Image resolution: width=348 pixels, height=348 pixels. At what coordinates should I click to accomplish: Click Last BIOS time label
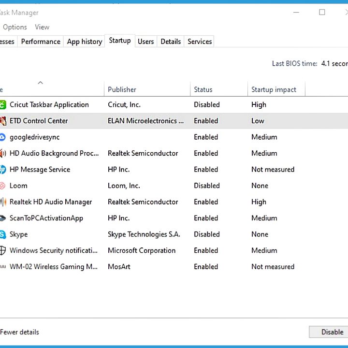[294, 64]
